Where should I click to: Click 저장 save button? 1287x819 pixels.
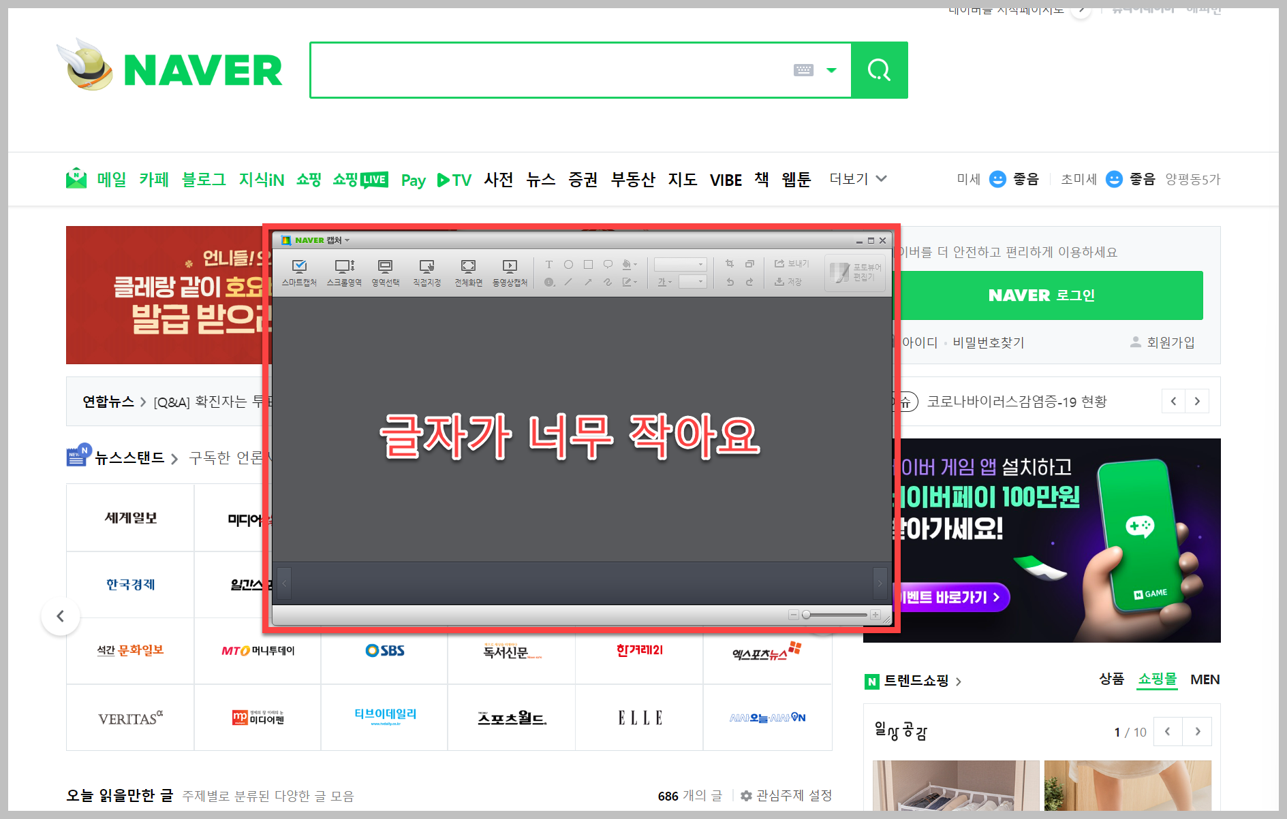coord(788,282)
